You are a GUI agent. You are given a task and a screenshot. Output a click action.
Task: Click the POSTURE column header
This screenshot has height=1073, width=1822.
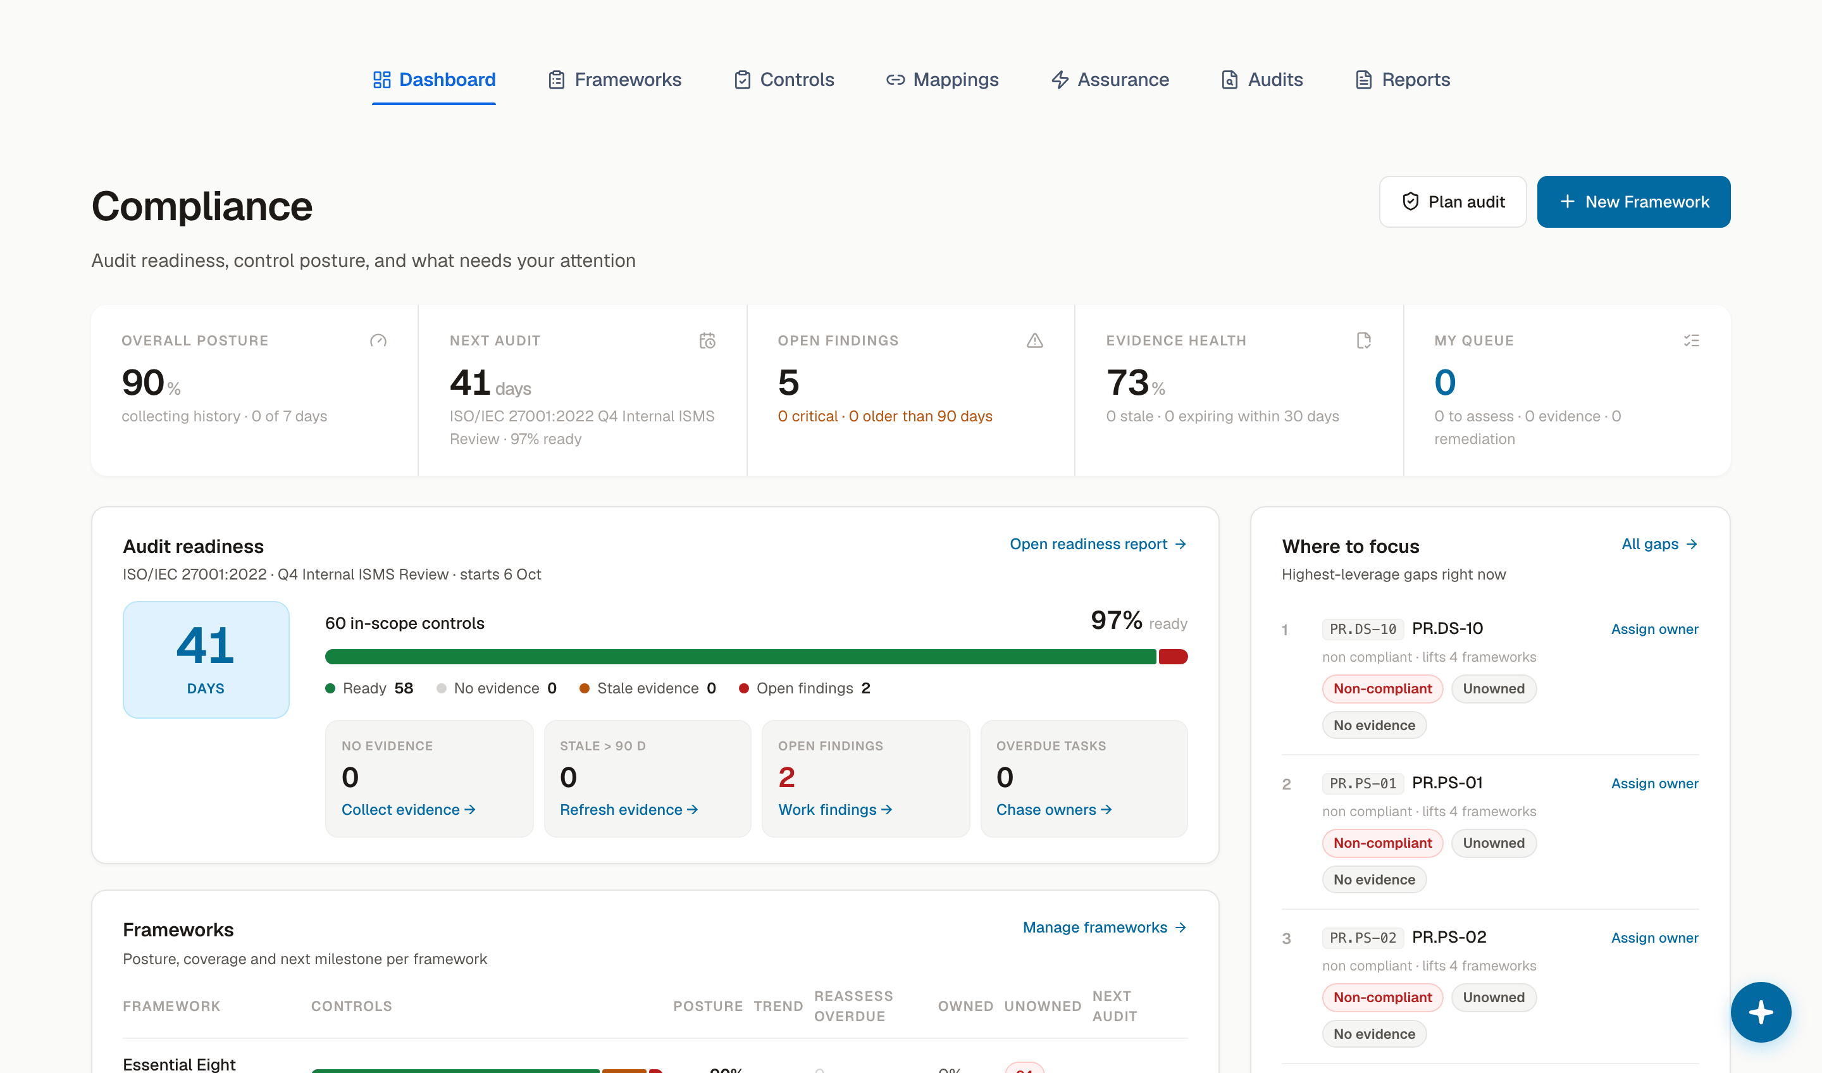(x=708, y=1007)
